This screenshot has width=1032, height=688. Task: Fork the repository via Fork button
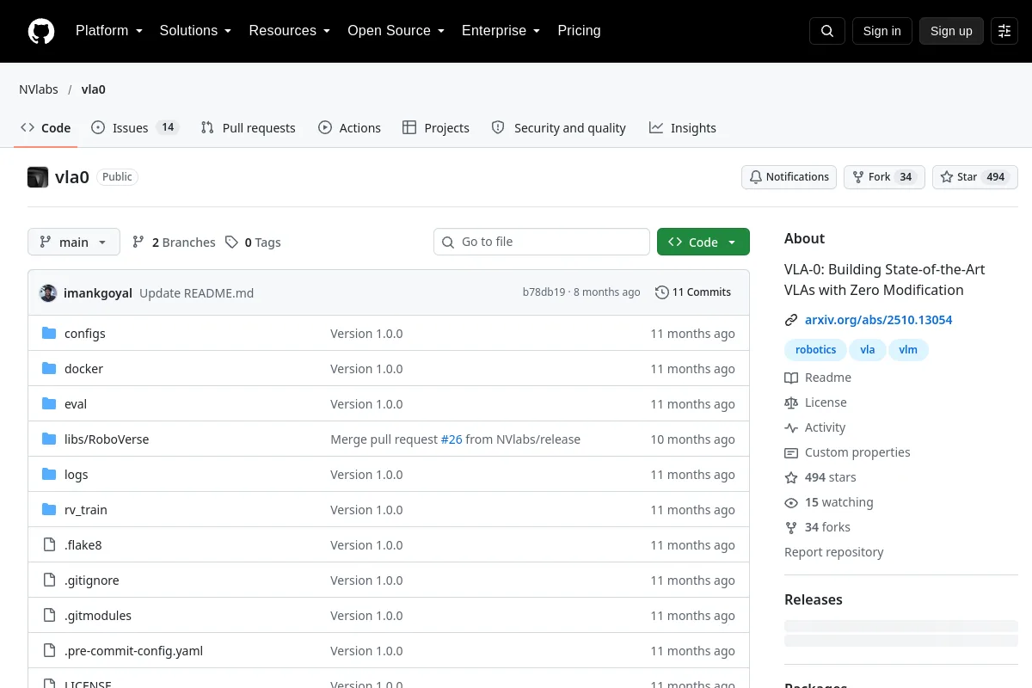(x=884, y=177)
